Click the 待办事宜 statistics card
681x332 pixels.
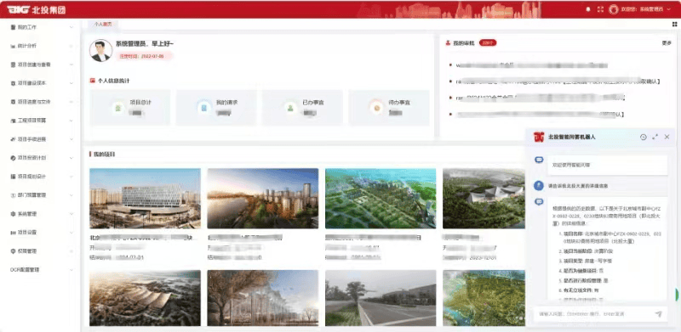[389, 108]
